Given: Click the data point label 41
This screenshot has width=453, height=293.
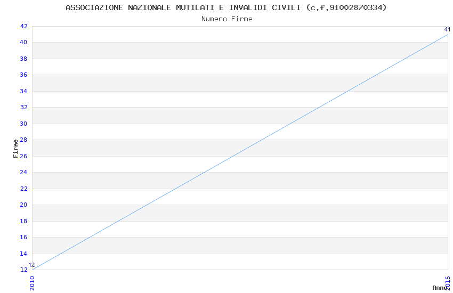Looking at the screenshot, I should coord(447,29).
